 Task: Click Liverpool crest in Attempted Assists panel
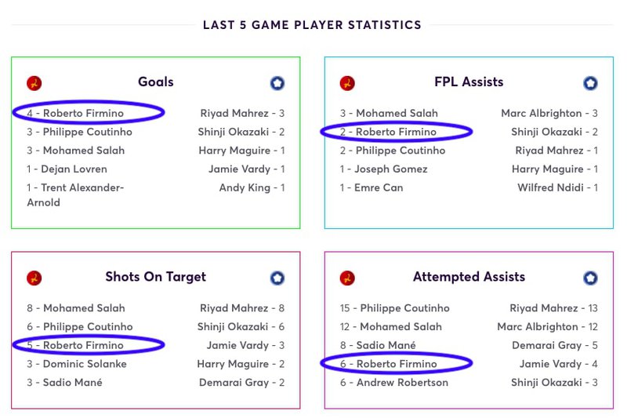347,278
